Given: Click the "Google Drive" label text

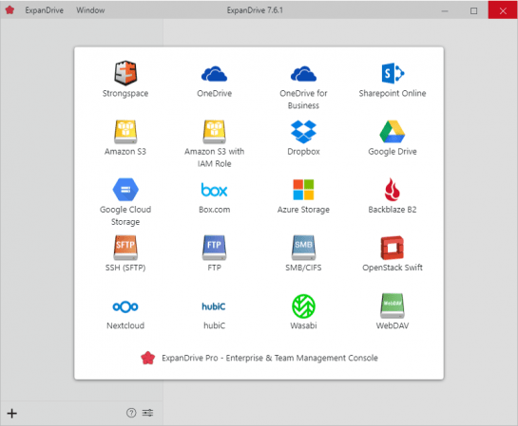Looking at the screenshot, I should click(393, 152).
